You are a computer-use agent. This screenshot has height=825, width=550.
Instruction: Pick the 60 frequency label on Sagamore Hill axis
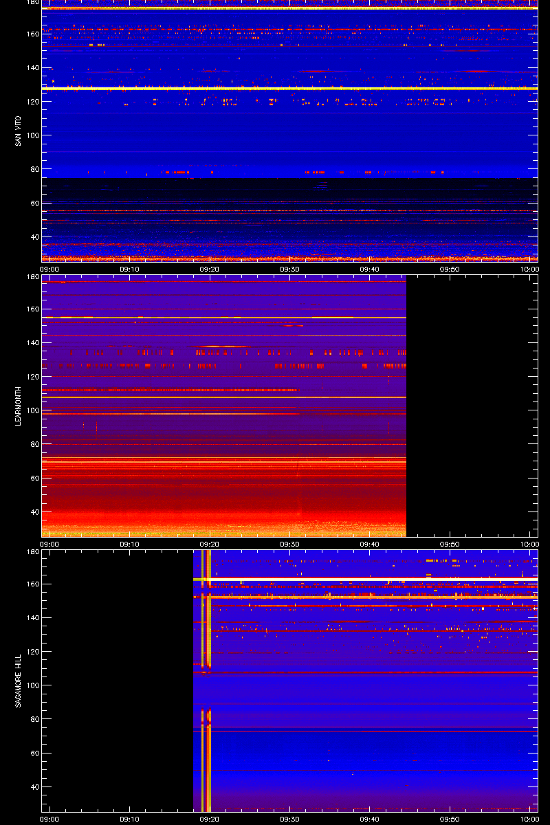pyautogui.click(x=35, y=753)
